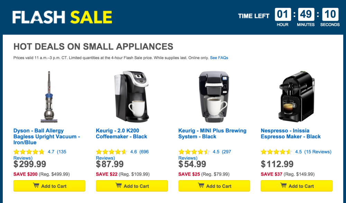
Task: Open Dyson Ball Allergy Vacuum title link
Action: 47,136
